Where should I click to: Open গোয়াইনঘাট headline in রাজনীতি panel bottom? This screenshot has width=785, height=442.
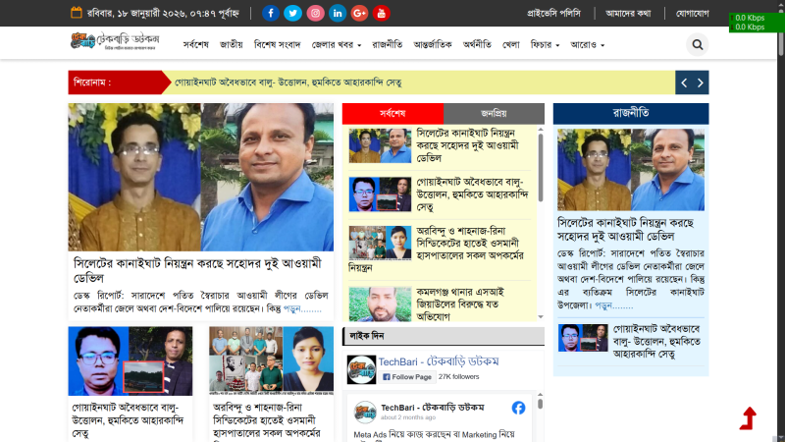point(656,341)
